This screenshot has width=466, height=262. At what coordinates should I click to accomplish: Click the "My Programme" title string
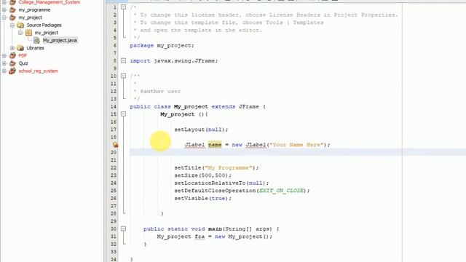(x=229, y=168)
